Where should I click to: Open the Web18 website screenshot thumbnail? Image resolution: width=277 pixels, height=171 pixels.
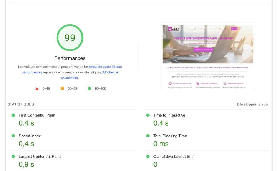coord(208,57)
